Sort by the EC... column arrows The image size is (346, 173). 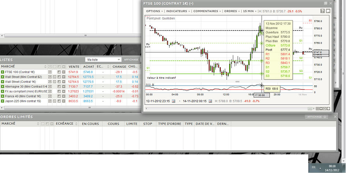tap(108, 66)
